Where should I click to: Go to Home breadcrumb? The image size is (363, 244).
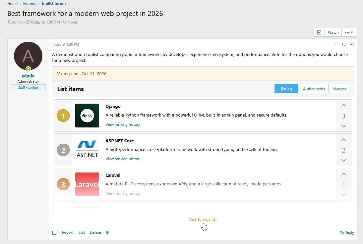click(x=13, y=4)
